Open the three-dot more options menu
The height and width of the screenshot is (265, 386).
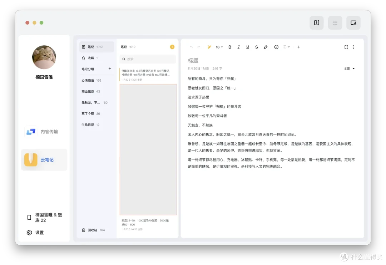(353, 47)
